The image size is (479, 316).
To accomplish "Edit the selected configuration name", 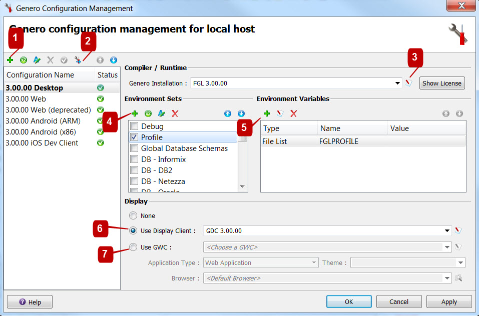I will pos(37,60).
